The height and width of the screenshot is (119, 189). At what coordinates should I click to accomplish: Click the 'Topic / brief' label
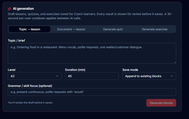(16, 41)
